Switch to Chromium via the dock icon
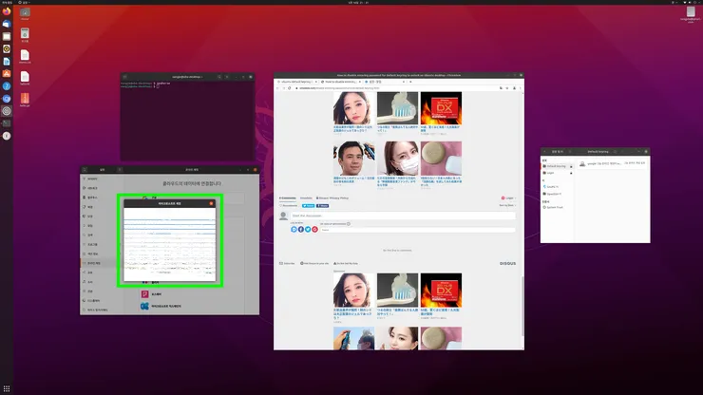Viewport: 703px width, 395px height. pyautogui.click(x=7, y=99)
